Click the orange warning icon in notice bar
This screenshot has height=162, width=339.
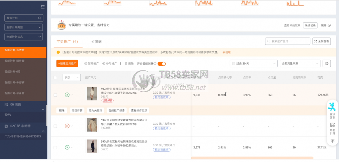pos(58,52)
